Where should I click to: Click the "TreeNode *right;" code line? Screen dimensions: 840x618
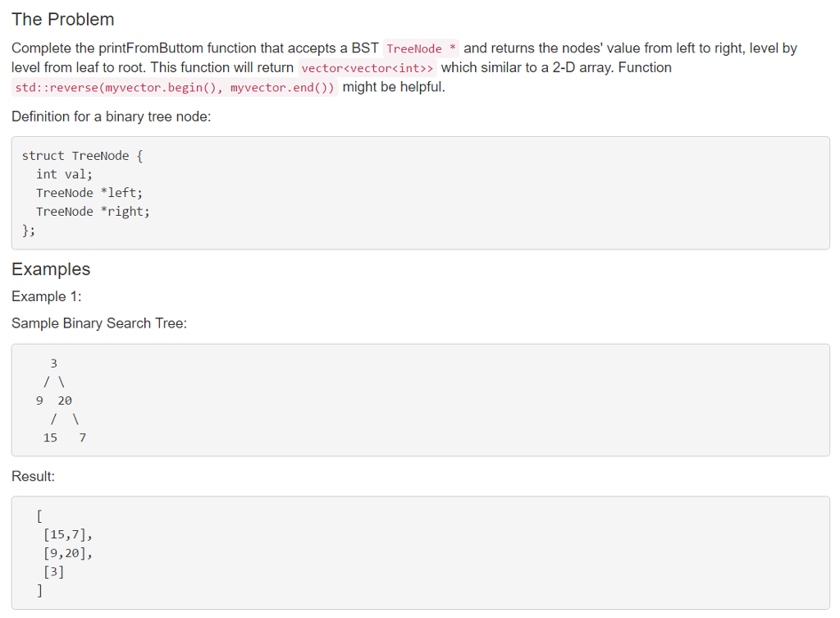pyautogui.click(x=93, y=212)
